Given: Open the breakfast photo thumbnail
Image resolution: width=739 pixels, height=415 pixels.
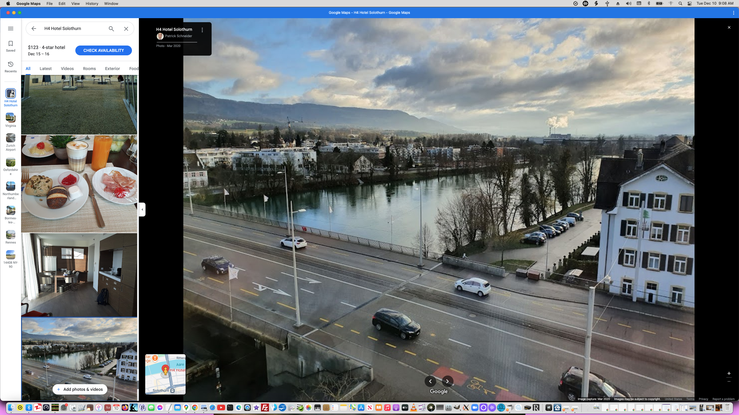Looking at the screenshot, I should pyautogui.click(x=79, y=184).
